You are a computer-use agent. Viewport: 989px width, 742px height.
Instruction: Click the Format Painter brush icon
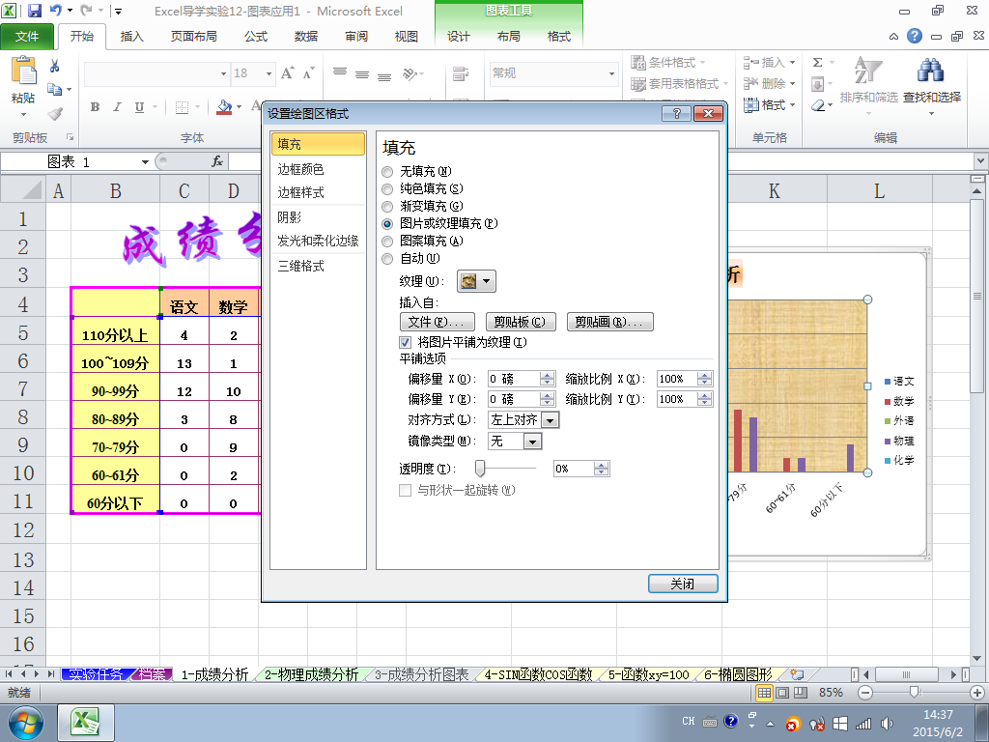pyautogui.click(x=55, y=114)
